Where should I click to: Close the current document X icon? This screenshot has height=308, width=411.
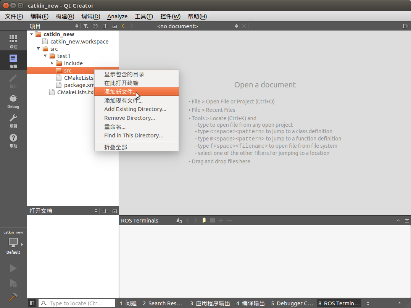pyautogui.click(x=244, y=26)
